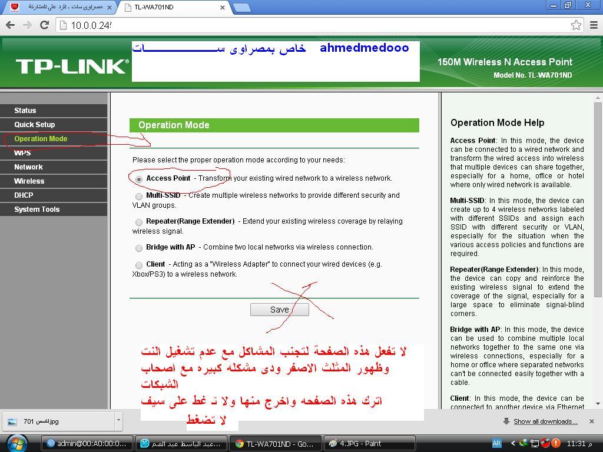Open WPS sidebar item
Screen dimensions: 603x452
point(54,153)
